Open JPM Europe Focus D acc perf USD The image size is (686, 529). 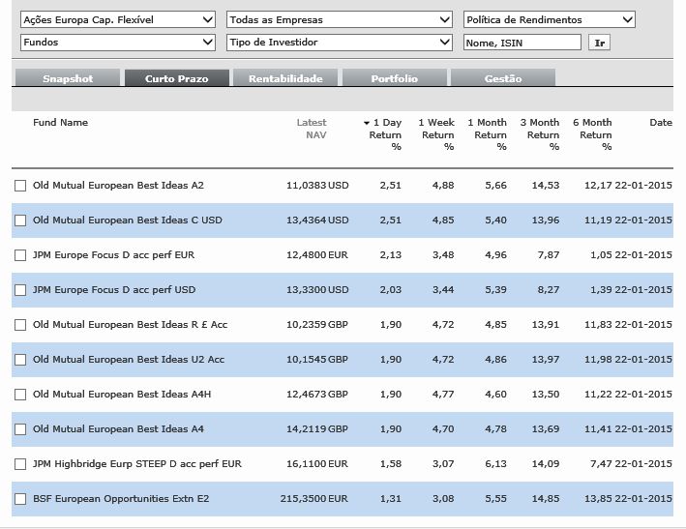point(114,289)
